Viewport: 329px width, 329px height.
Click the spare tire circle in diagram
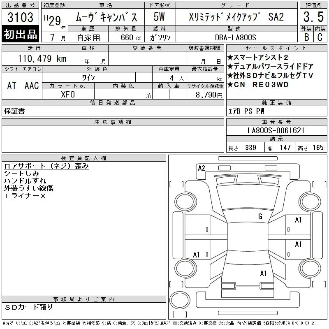(180, 300)
